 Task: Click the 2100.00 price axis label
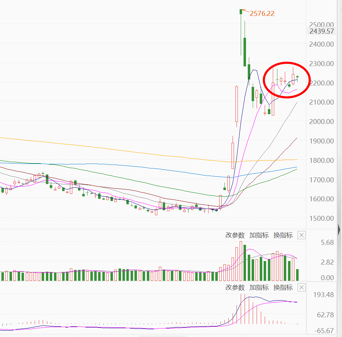322,102
